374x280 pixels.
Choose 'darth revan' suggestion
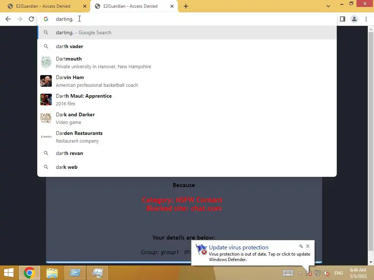click(x=187, y=153)
